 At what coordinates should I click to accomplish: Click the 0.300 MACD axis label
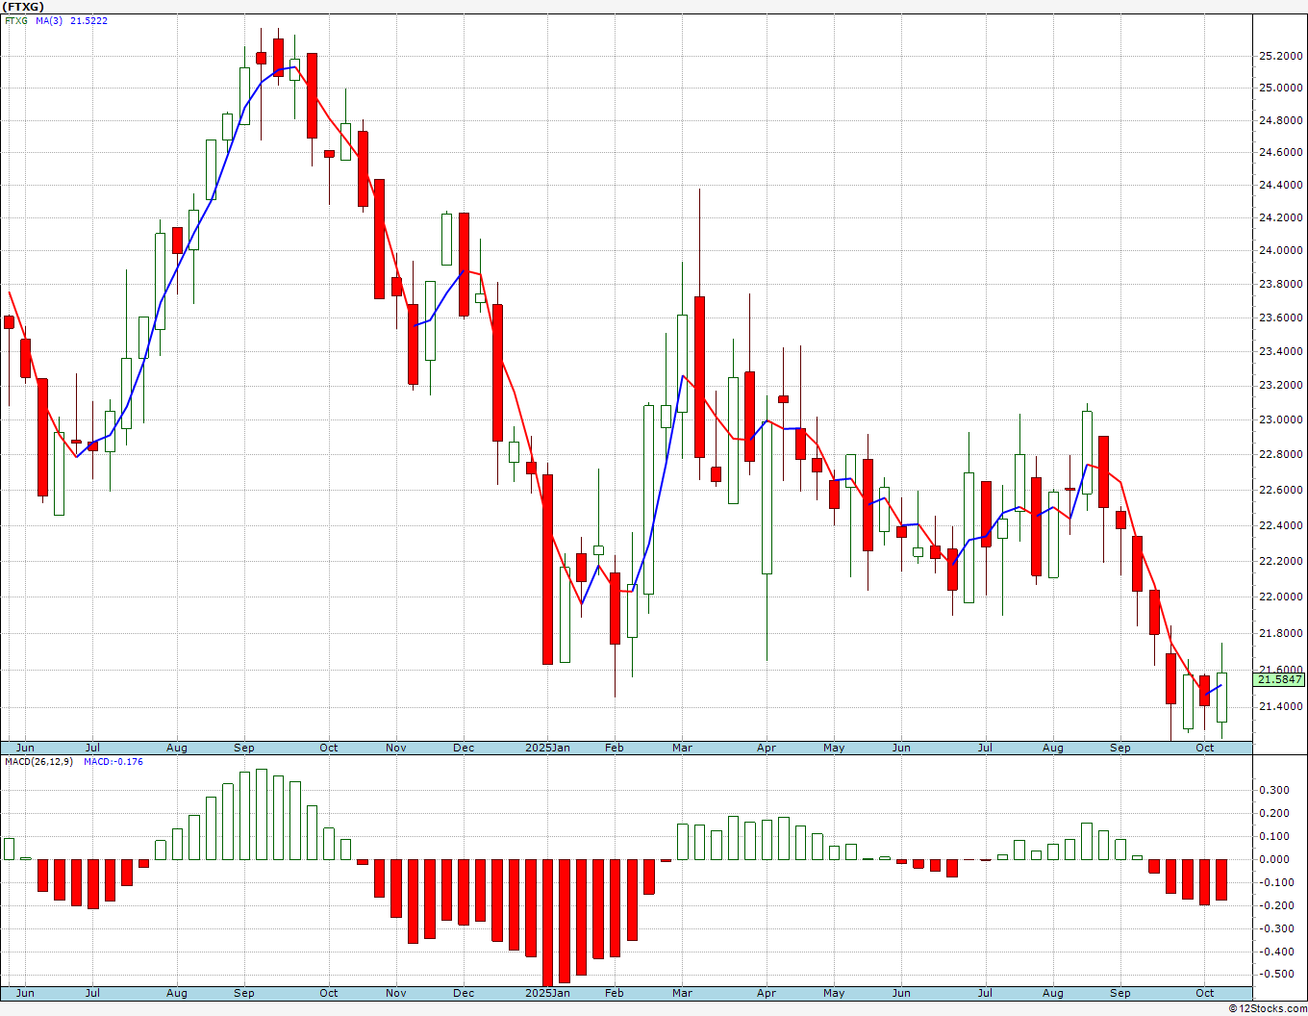point(1275,791)
